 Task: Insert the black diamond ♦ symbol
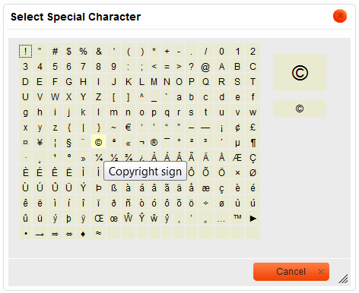point(83,233)
